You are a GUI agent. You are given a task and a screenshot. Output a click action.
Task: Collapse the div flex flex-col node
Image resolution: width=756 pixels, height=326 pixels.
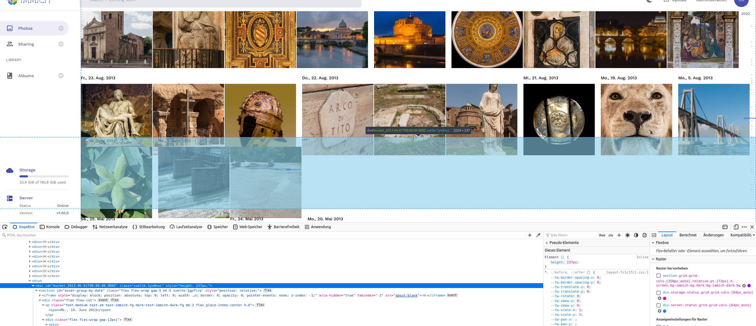click(x=40, y=300)
